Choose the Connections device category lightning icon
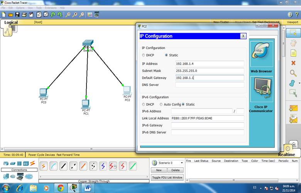Image resolution: width=301 pixels, height=193 pixels. coord(32,163)
